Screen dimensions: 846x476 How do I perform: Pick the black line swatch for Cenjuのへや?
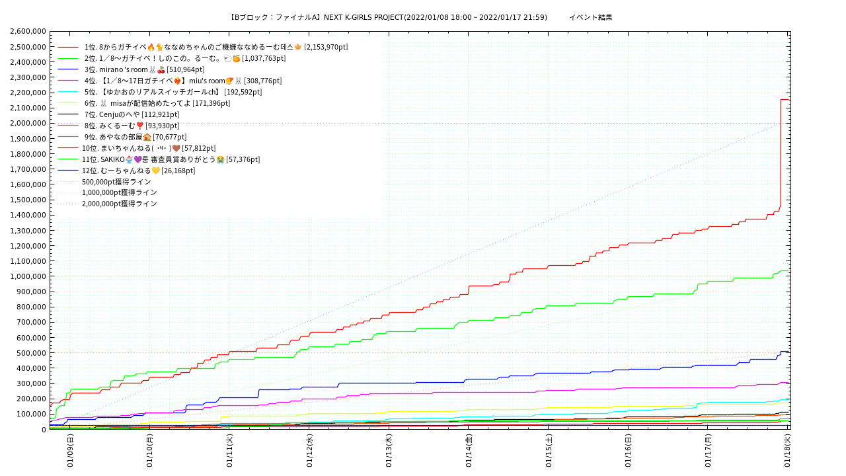68,114
